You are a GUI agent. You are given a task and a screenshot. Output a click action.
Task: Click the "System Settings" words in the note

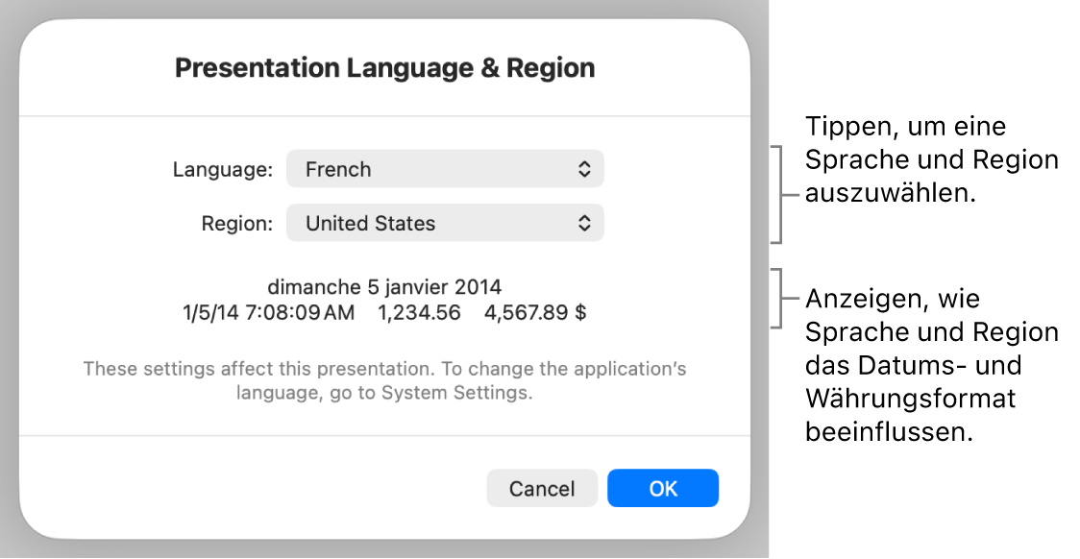pyautogui.click(x=456, y=393)
